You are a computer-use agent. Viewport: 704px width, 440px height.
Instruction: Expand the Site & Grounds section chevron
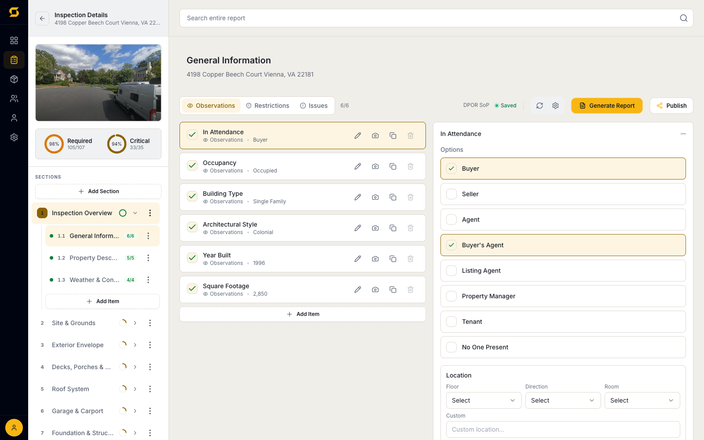[135, 323]
